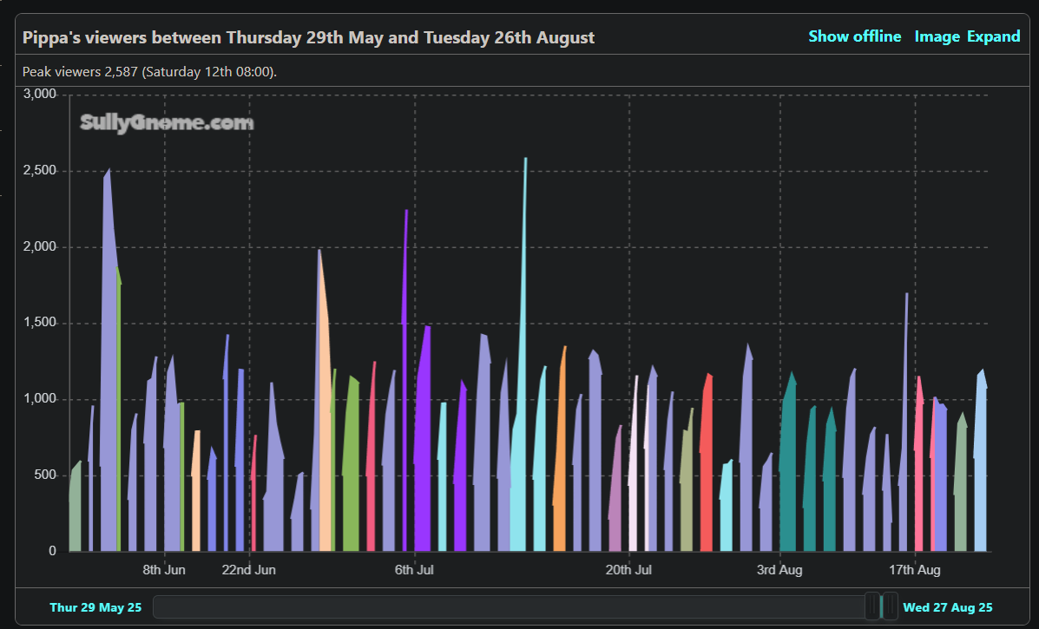Click the Expand chart link
Image resolution: width=1039 pixels, height=629 pixels.
point(993,36)
